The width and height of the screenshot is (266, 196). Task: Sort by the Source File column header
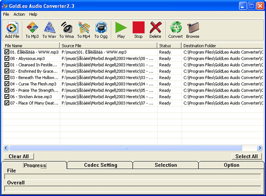(109, 46)
